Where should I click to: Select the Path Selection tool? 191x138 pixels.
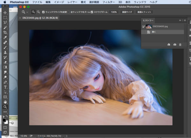pyautogui.click(x=5, y=92)
